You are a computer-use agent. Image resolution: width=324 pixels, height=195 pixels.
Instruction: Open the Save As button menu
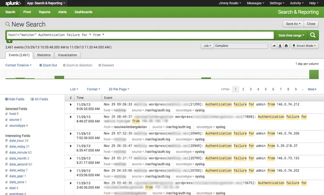click(x=293, y=24)
